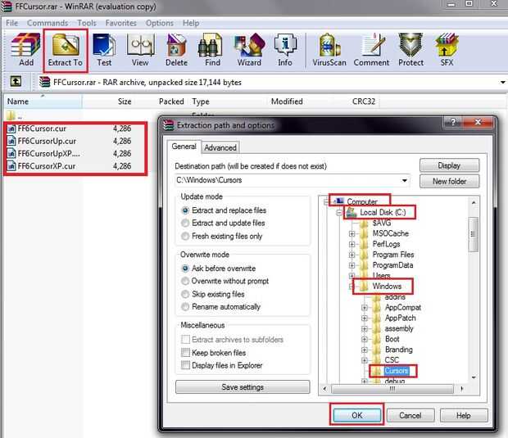508x438 pixels.
Task: Sort files by the Name column header
Action: pos(42,102)
